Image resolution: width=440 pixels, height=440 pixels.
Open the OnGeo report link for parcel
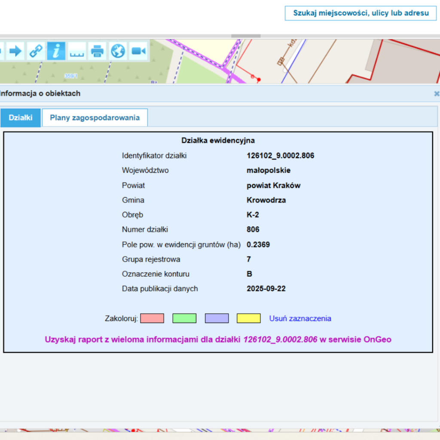pos(218,339)
